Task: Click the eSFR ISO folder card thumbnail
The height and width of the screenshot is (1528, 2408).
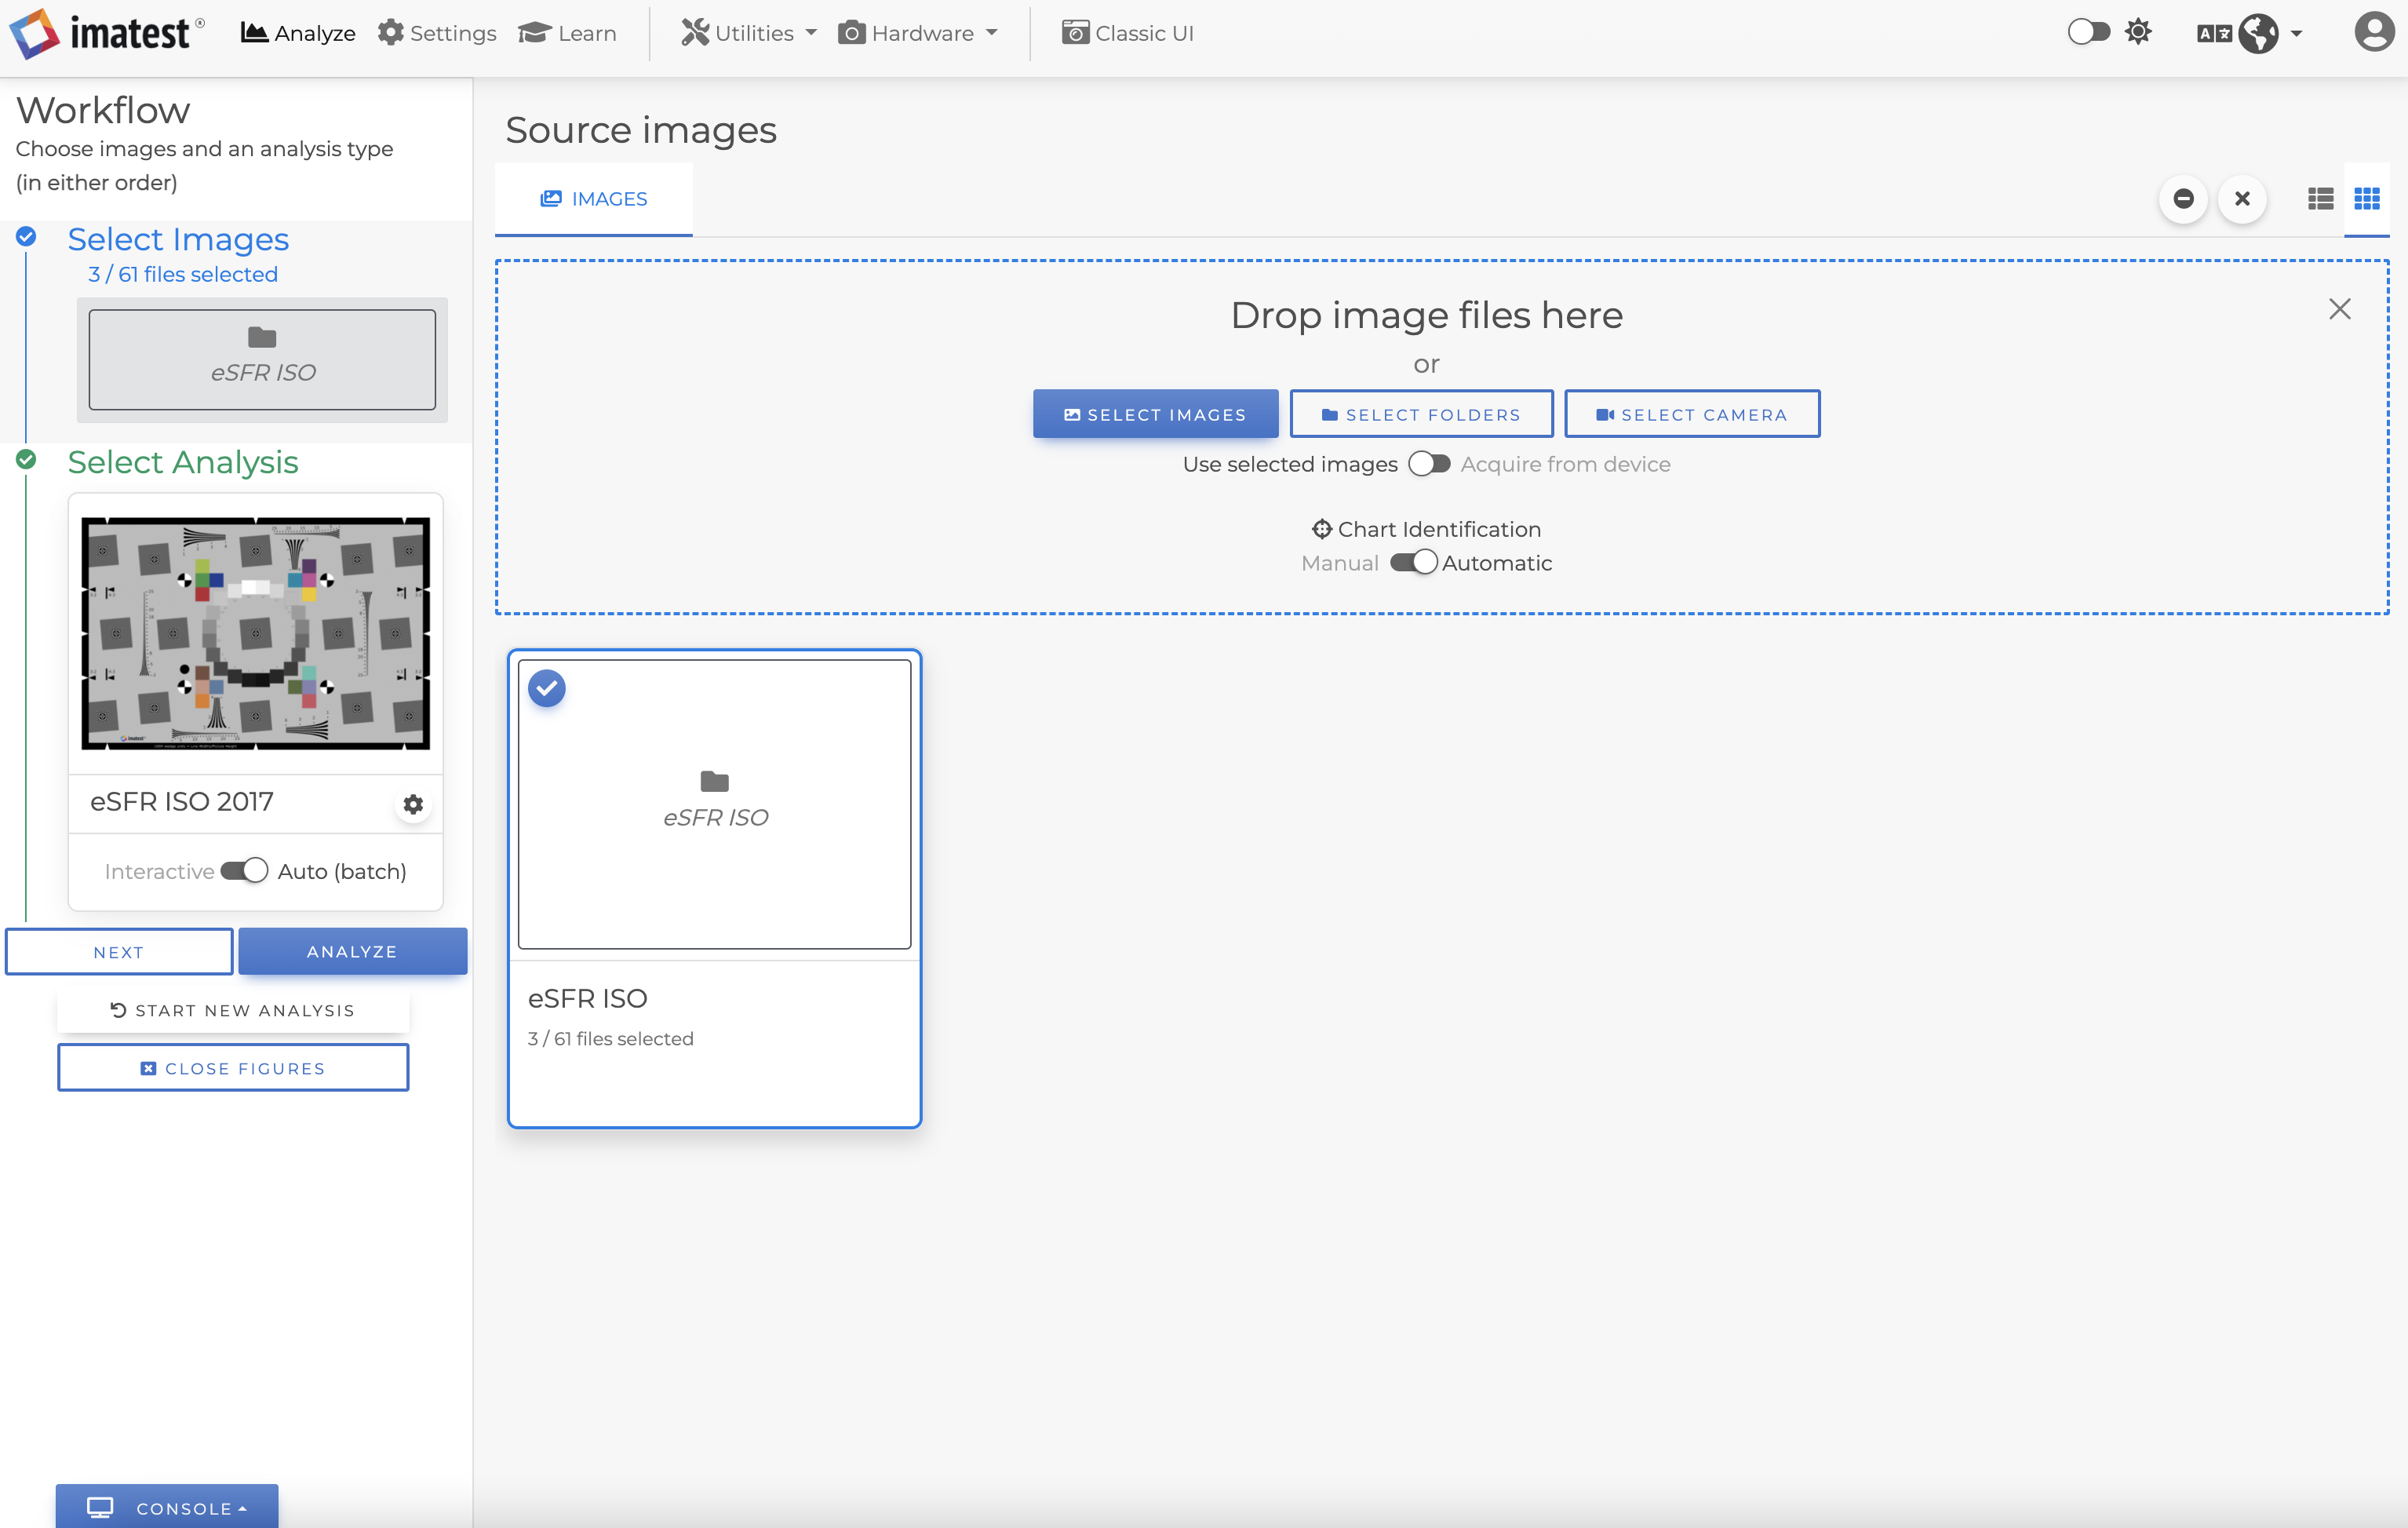Action: pyautogui.click(x=715, y=804)
